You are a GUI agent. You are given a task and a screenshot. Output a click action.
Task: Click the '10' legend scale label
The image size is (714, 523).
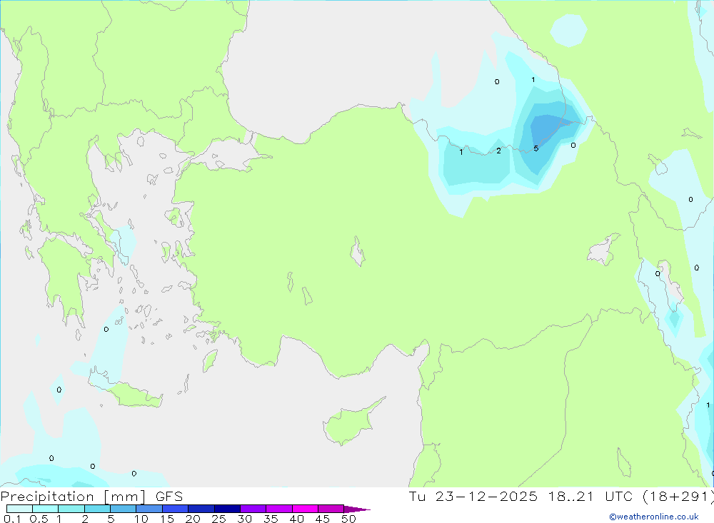click(141, 519)
